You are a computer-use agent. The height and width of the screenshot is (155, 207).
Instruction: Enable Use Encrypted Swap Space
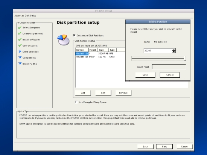coord(76,102)
